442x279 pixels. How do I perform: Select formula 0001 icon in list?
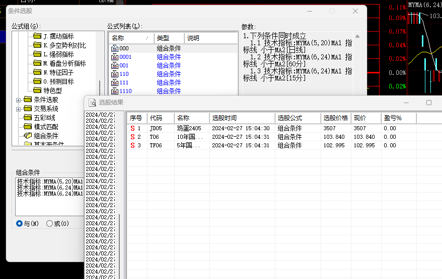point(115,57)
